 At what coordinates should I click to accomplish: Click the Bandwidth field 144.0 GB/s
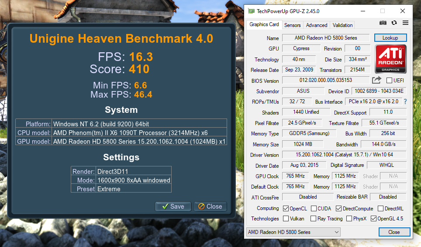383,144
